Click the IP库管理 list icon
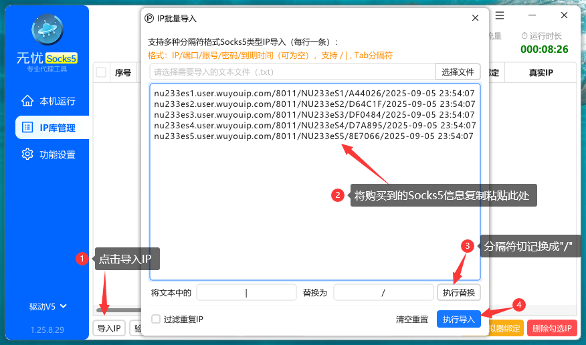586x345 pixels. (27, 128)
